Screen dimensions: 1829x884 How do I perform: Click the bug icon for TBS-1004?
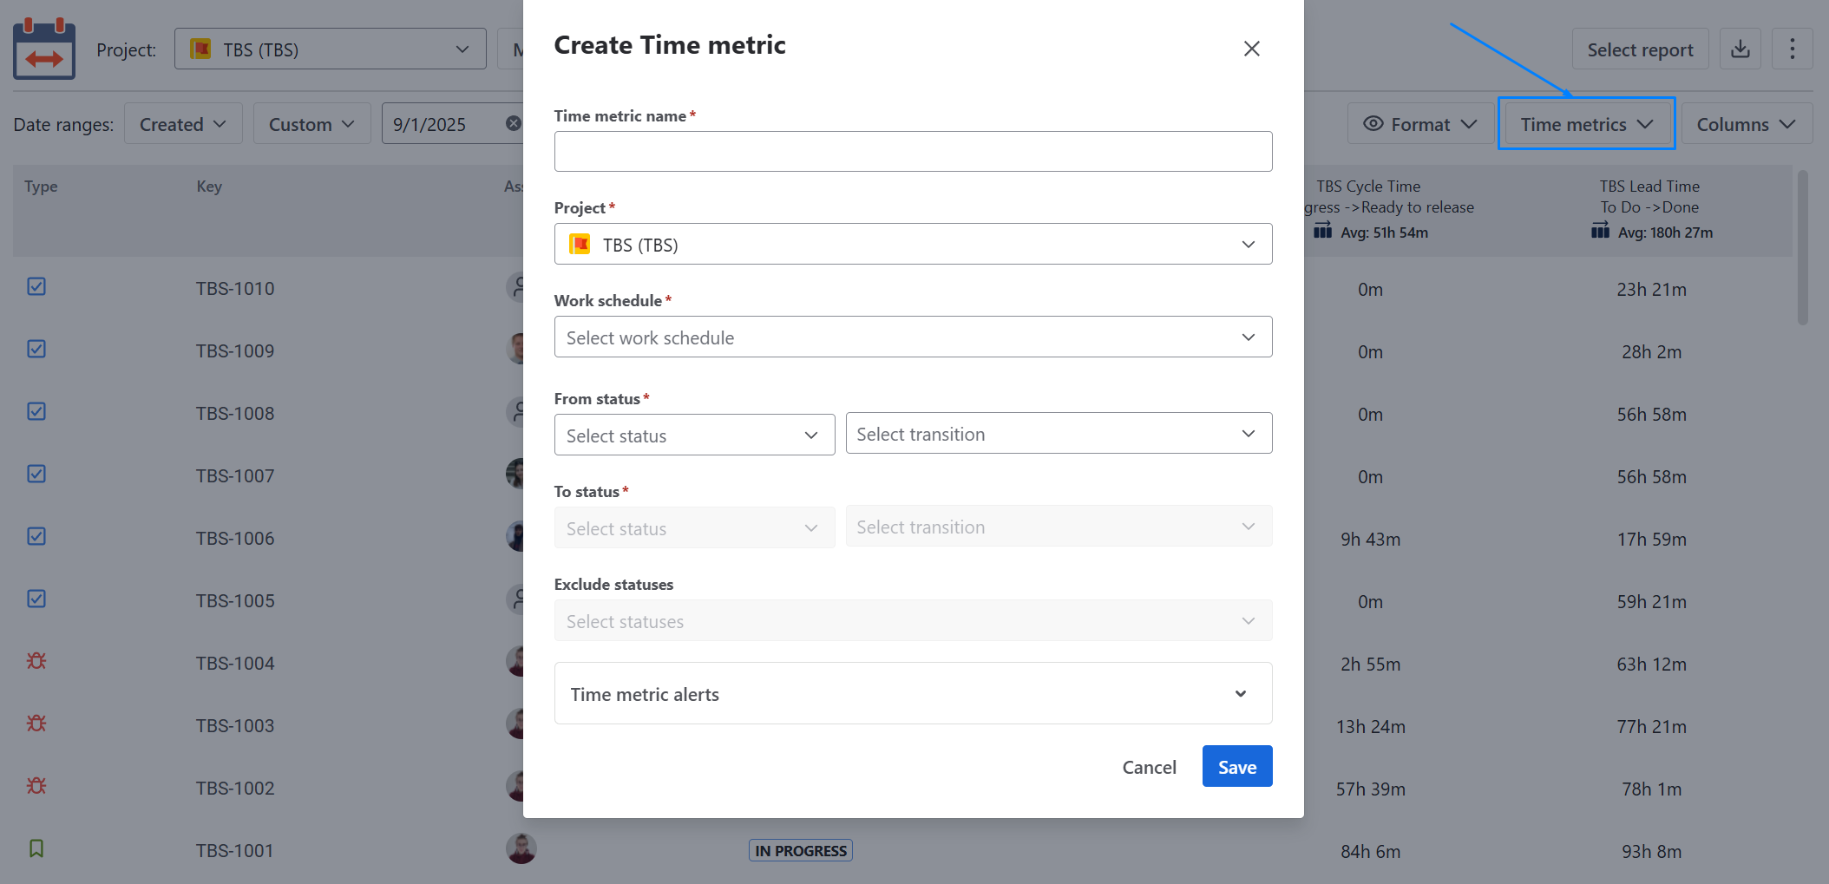click(x=36, y=661)
